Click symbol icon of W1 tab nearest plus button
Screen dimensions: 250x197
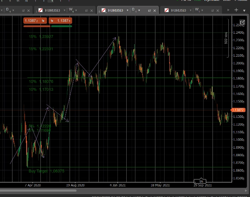coord(167,10)
